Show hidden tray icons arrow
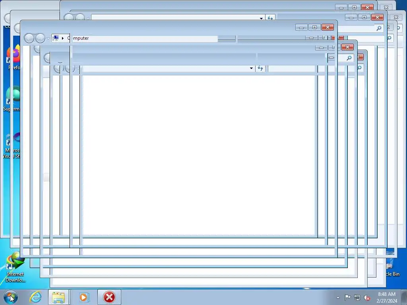Image resolution: width=407 pixels, height=305 pixels. tap(338, 297)
